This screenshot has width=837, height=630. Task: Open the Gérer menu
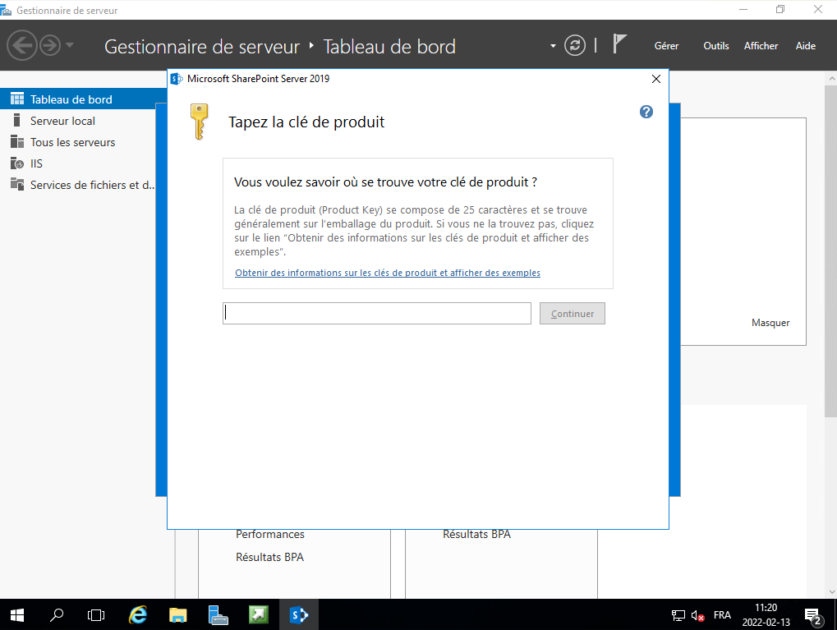coord(666,46)
